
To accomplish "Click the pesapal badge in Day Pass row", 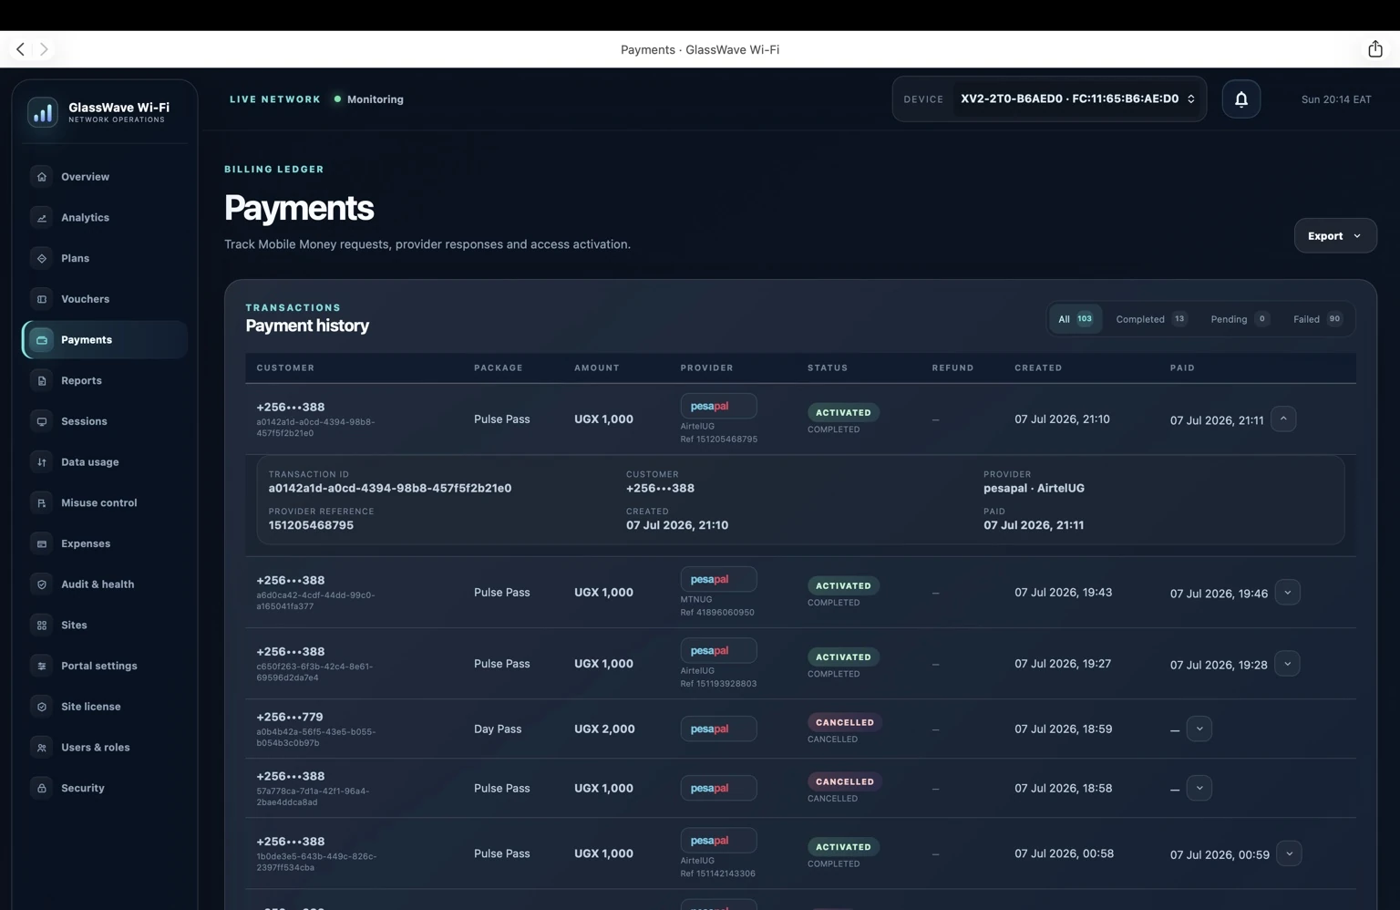I will point(718,729).
